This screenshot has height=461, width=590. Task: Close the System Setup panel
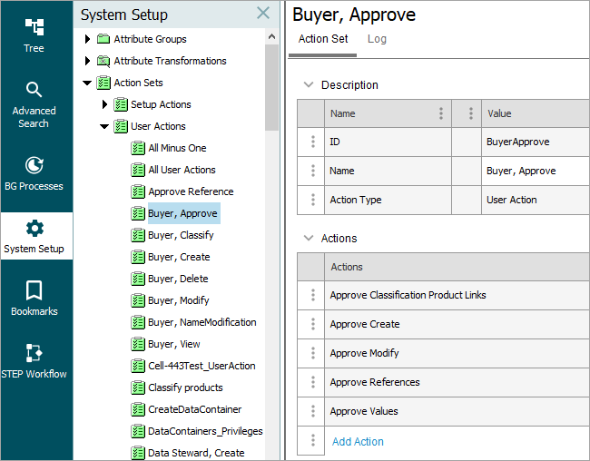[x=263, y=14]
